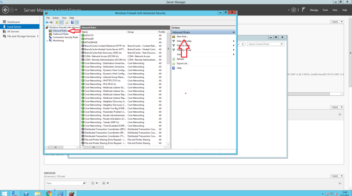The width and height of the screenshot is (352, 196).
Task: Click the Help icon in Actions pane
Action: [174, 68]
